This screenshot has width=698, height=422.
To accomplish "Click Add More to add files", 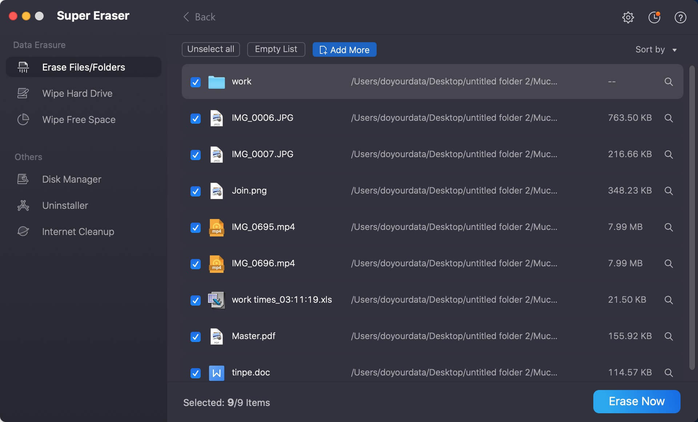I will click(x=345, y=49).
